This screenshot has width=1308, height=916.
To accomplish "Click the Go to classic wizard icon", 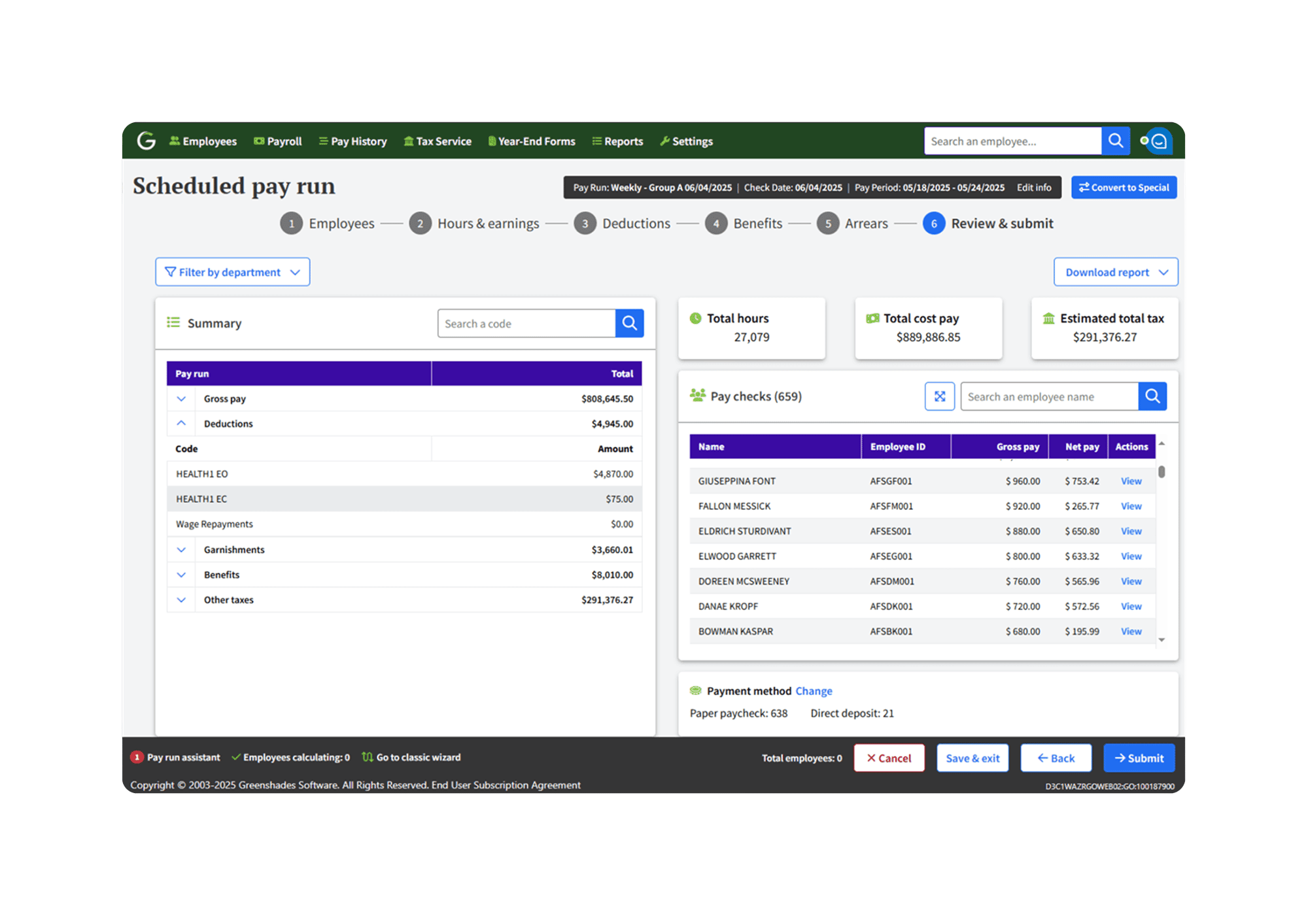I will pos(368,757).
